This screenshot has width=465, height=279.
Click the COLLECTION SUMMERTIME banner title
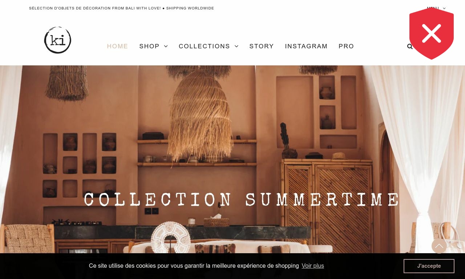(x=242, y=200)
